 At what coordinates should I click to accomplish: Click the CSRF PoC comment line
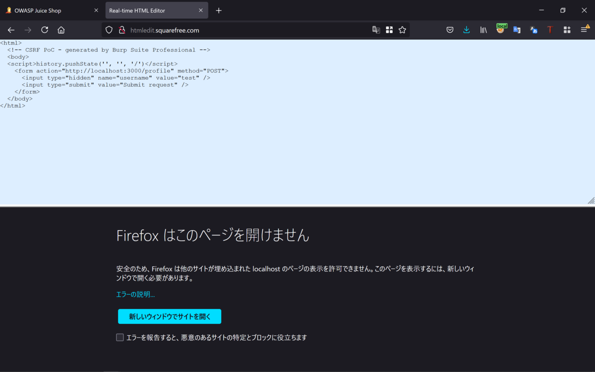coord(109,50)
